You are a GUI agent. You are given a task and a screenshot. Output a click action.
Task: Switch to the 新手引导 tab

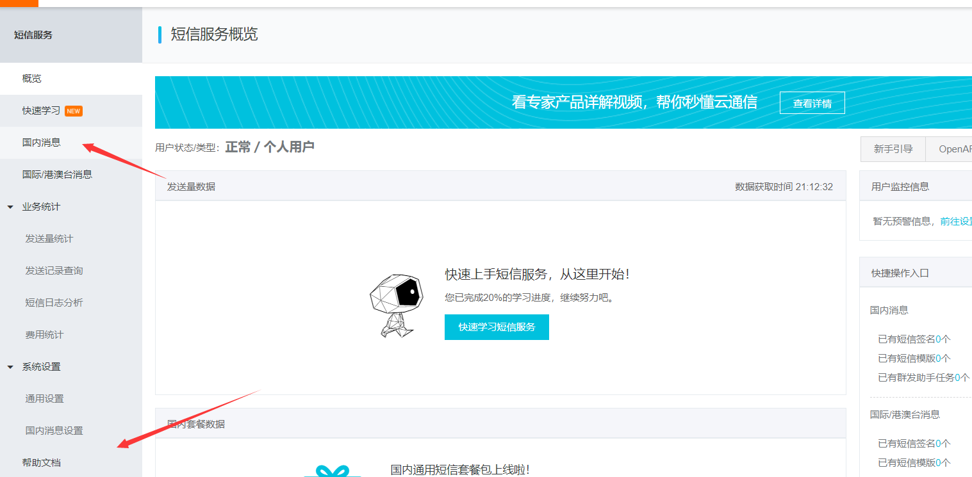pos(893,149)
